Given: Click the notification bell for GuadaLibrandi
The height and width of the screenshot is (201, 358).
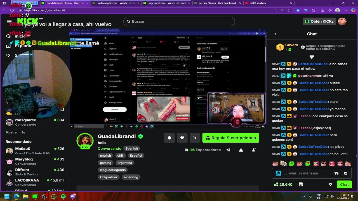Looking at the screenshot, I should coord(169,138).
